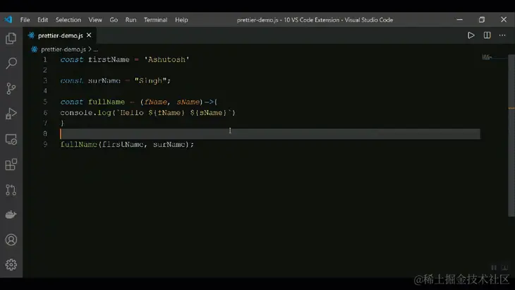Click the VS Code logo icon
The width and height of the screenshot is (515, 290).
point(8,20)
